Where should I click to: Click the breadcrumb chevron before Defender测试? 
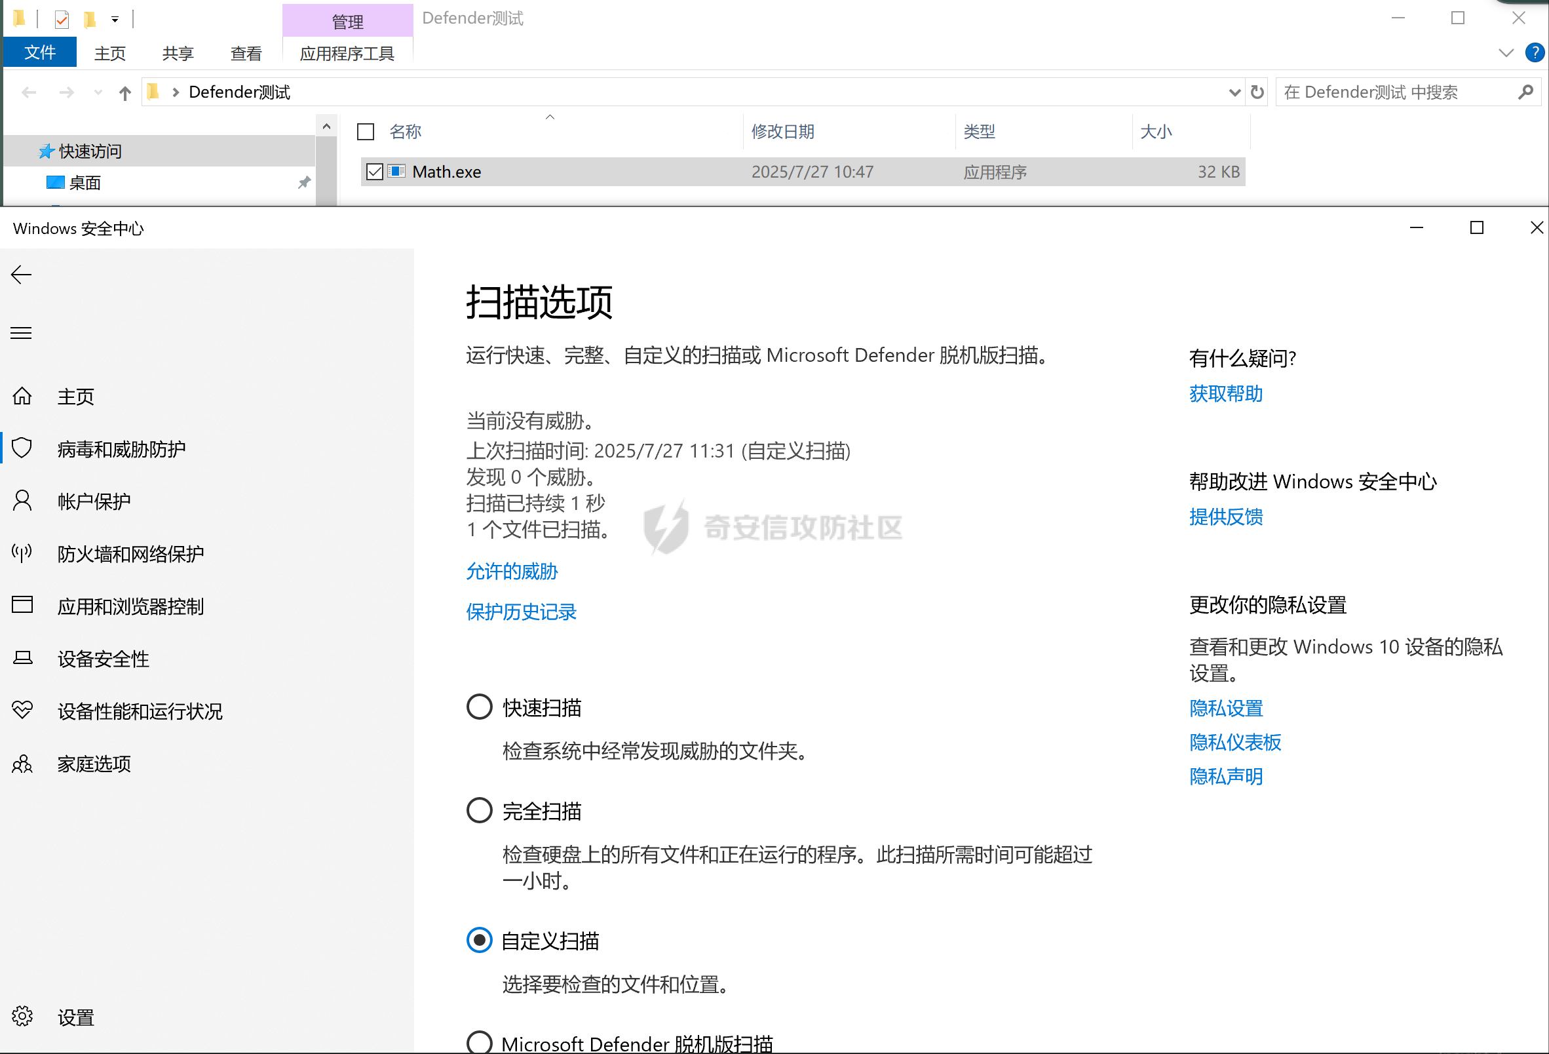(176, 92)
